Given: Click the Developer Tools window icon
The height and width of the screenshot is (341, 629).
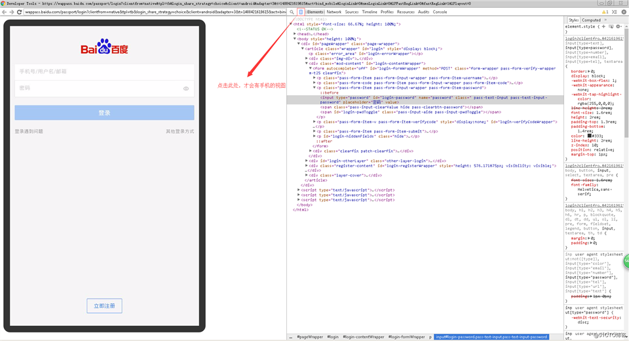Looking at the screenshot, I should (3, 3).
